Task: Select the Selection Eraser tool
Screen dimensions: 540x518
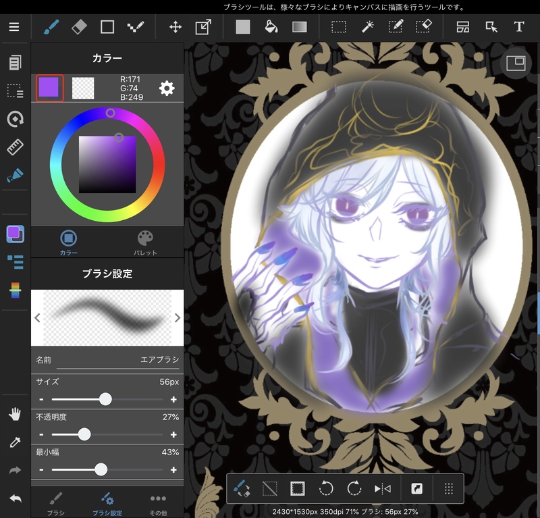Action: tap(424, 27)
